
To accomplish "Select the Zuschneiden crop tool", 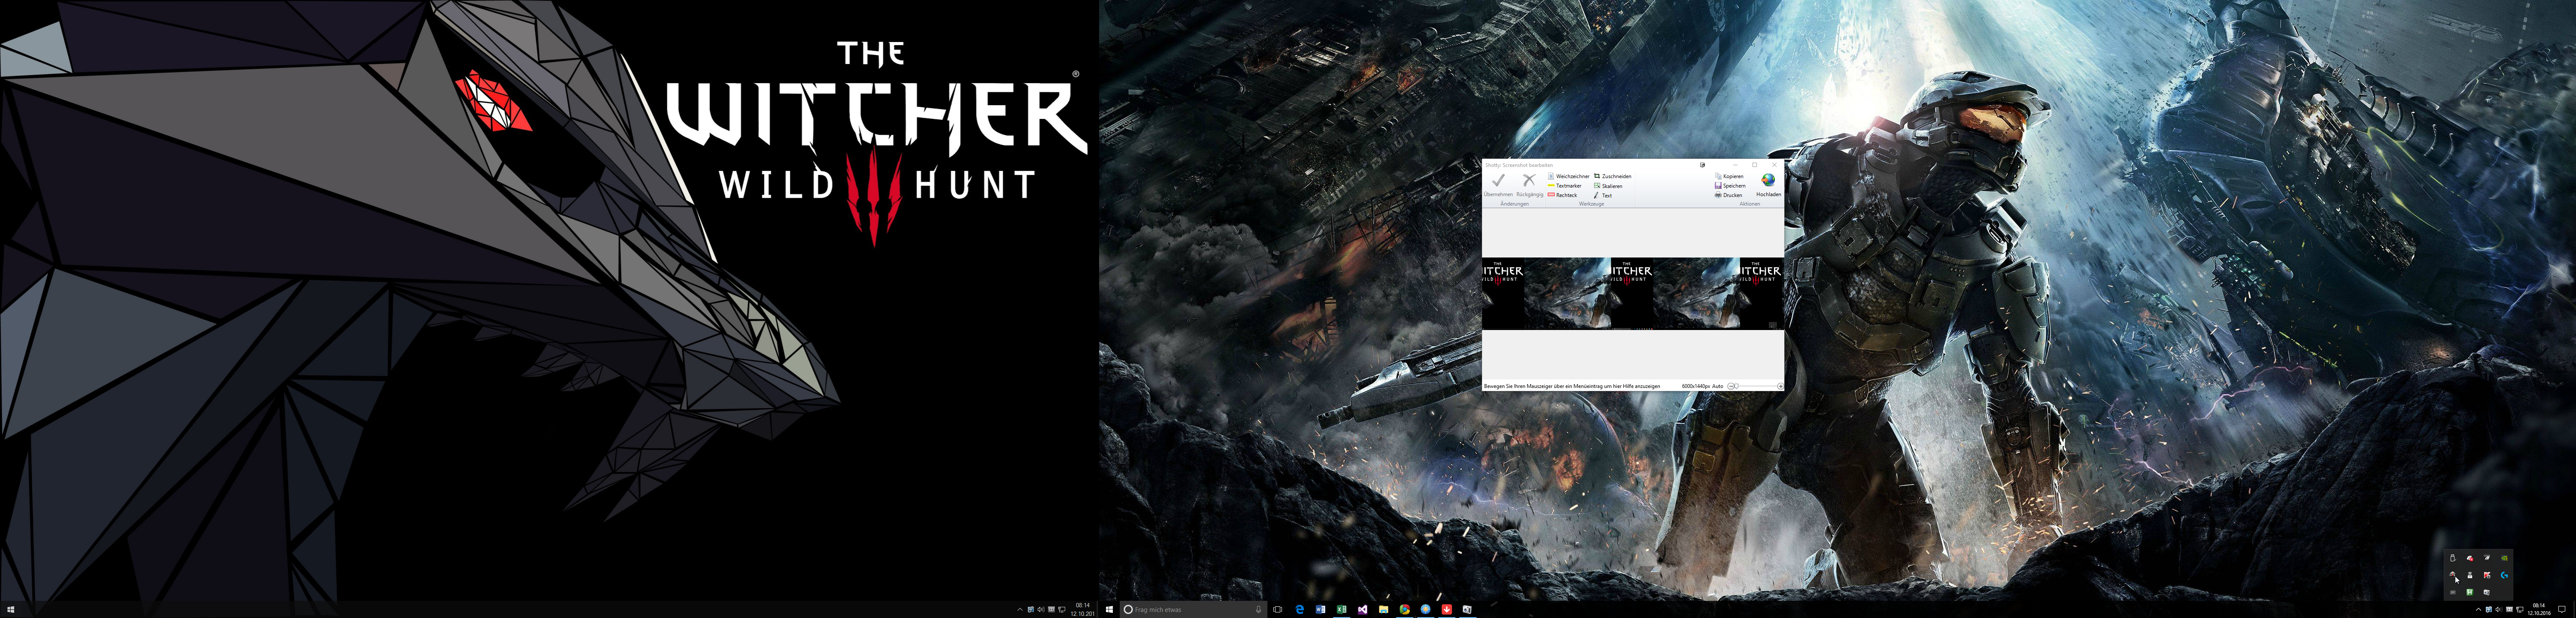I will coord(1613,176).
